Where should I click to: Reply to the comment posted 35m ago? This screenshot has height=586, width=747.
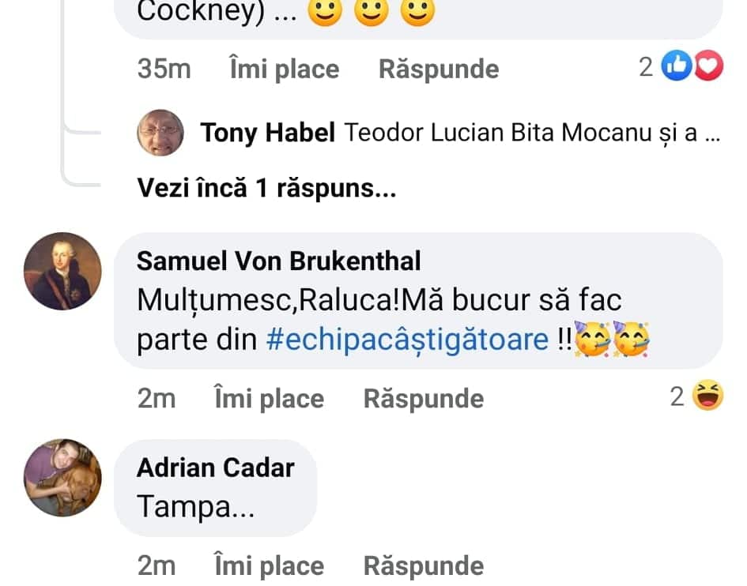(439, 69)
